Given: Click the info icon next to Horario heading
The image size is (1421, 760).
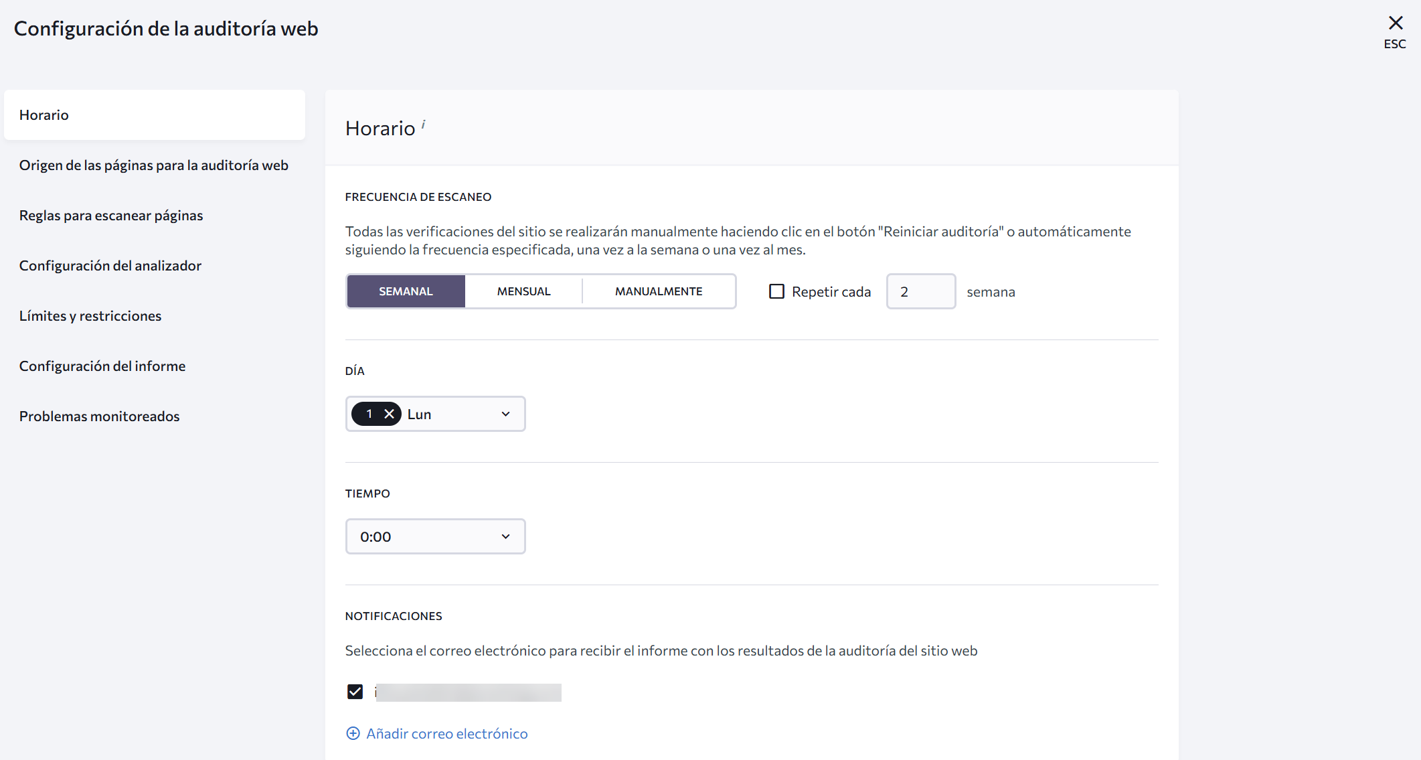Looking at the screenshot, I should pyautogui.click(x=423, y=124).
